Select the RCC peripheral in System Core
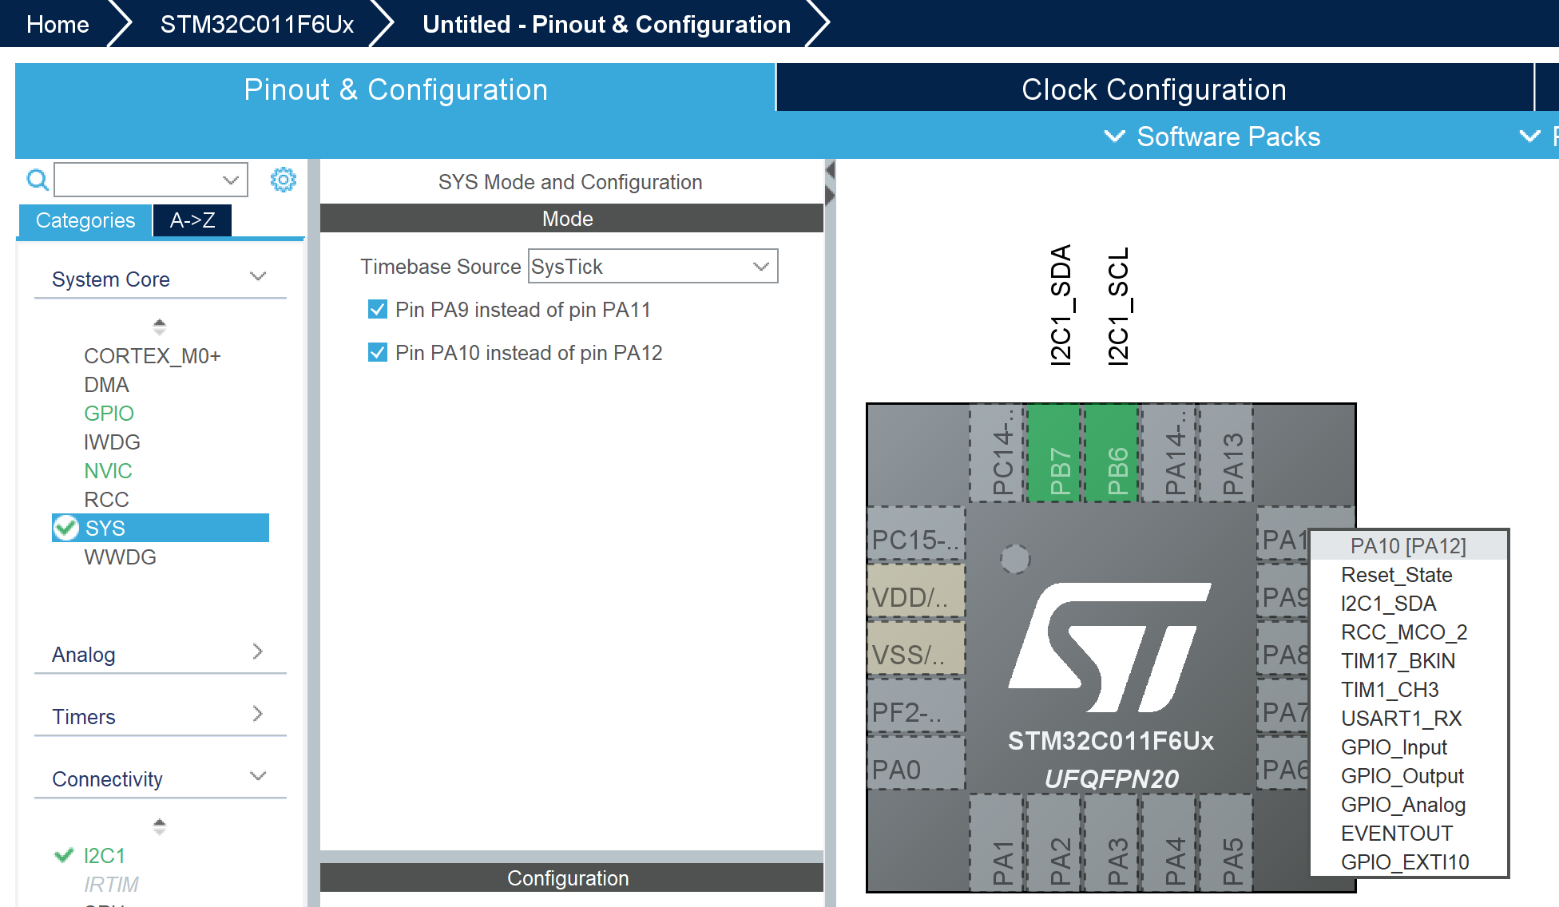The width and height of the screenshot is (1559, 907). coord(106,499)
